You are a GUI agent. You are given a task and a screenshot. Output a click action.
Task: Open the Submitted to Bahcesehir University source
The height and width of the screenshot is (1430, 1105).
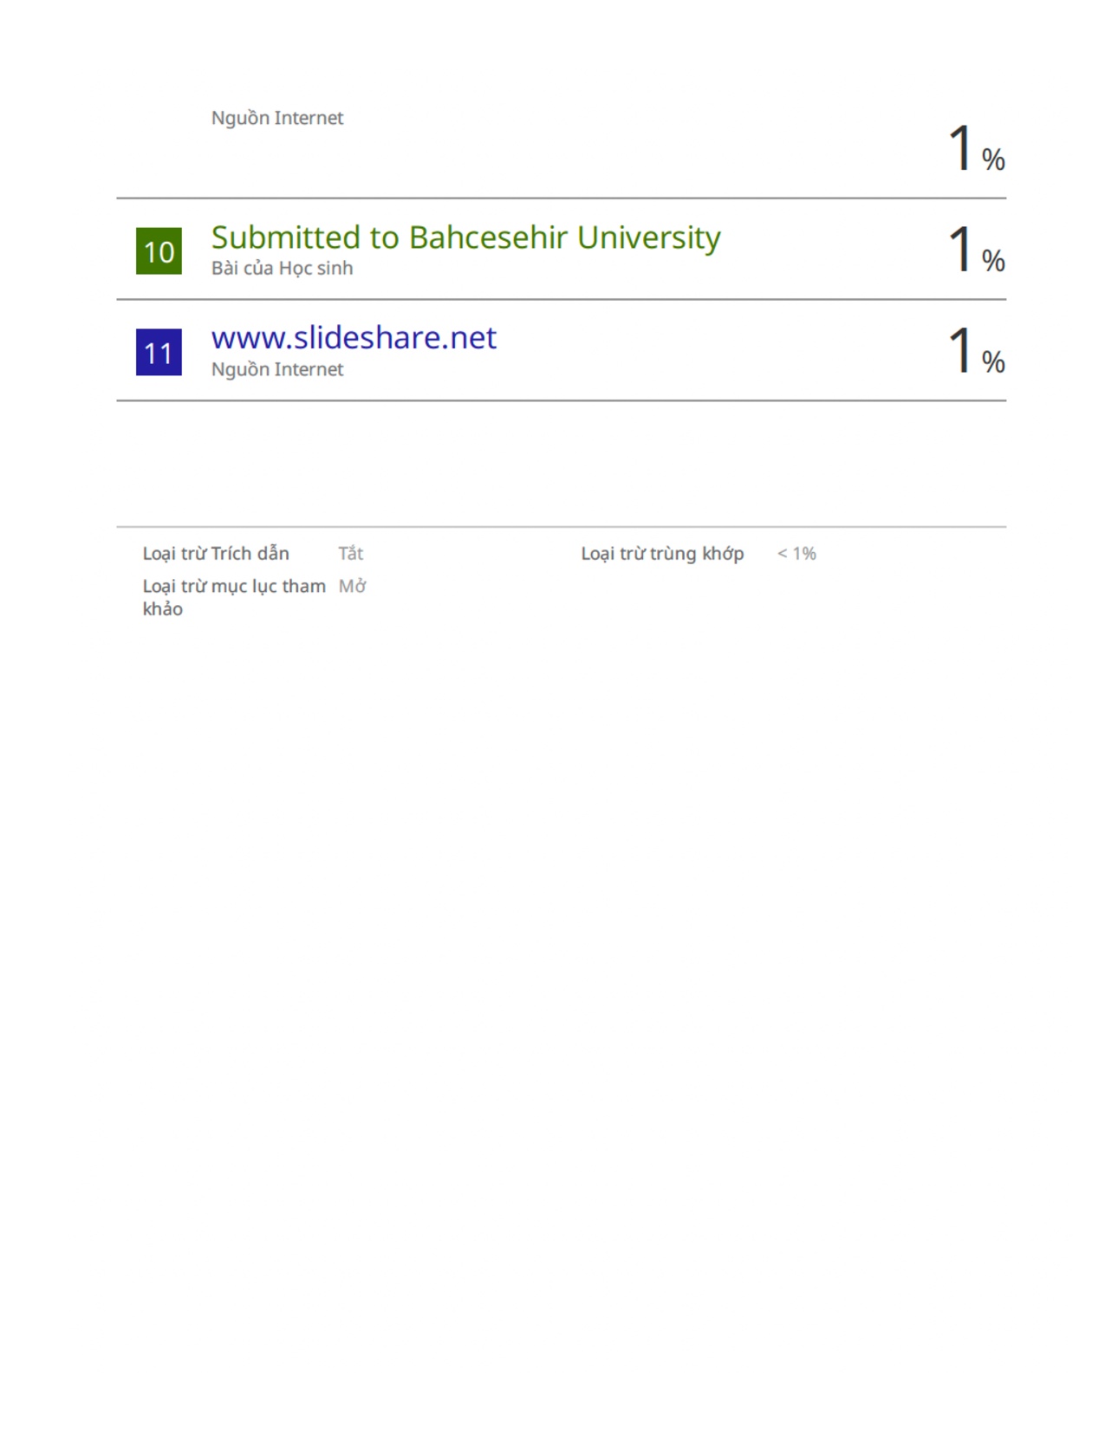pyautogui.click(x=465, y=237)
